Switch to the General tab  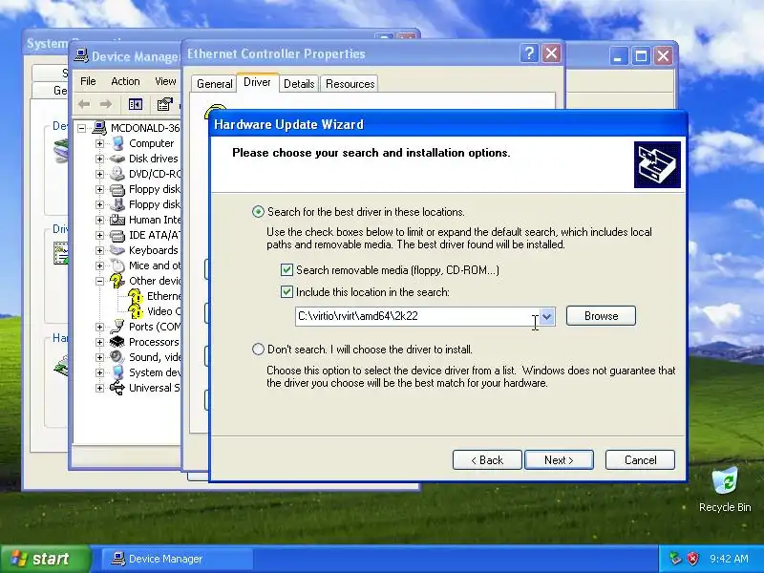click(x=214, y=84)
